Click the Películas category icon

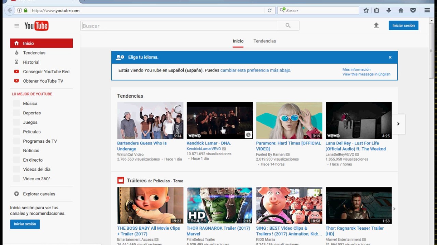pyautogui.click(x=16, y=132)
